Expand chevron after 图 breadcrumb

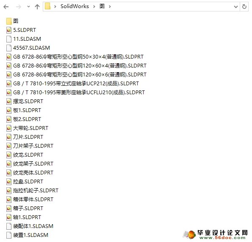[x=110, y=7]
